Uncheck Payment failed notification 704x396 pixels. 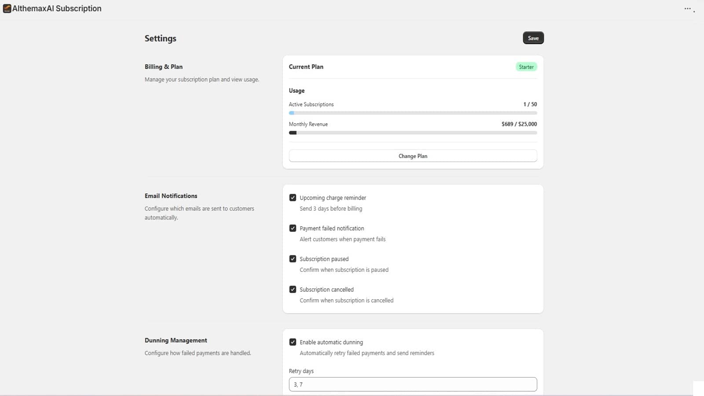pyautogui.click(x=293, y=228)
